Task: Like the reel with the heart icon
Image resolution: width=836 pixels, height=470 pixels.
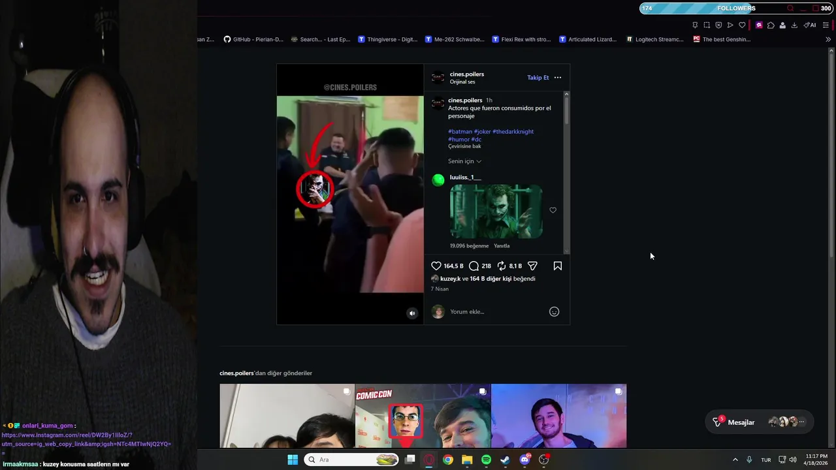Action: pos(436,266)
